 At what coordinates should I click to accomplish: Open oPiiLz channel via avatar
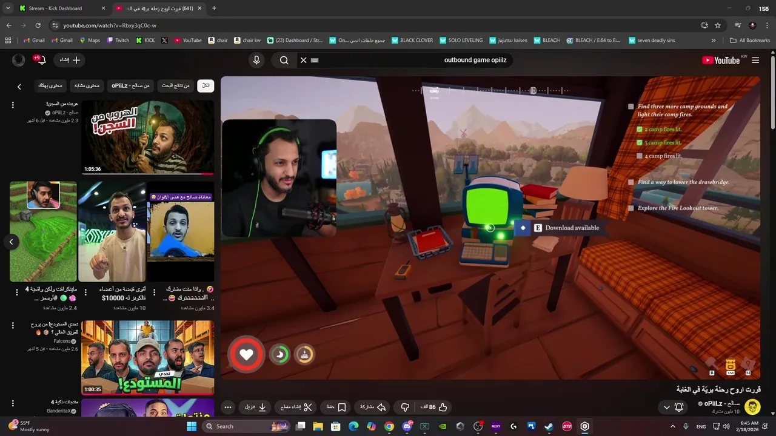pyautogui.click(x=752, y=407)
